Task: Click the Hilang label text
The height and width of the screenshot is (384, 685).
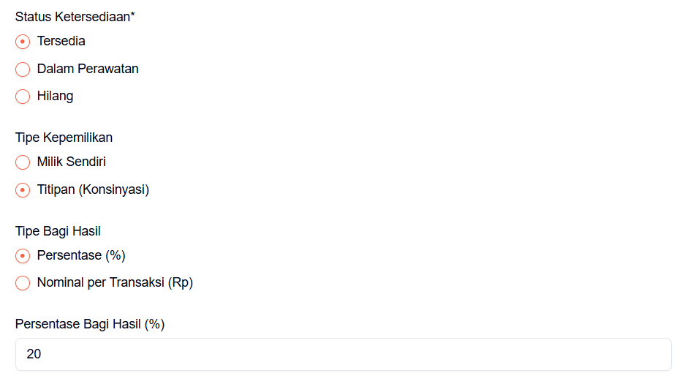Action: (55, 96)
